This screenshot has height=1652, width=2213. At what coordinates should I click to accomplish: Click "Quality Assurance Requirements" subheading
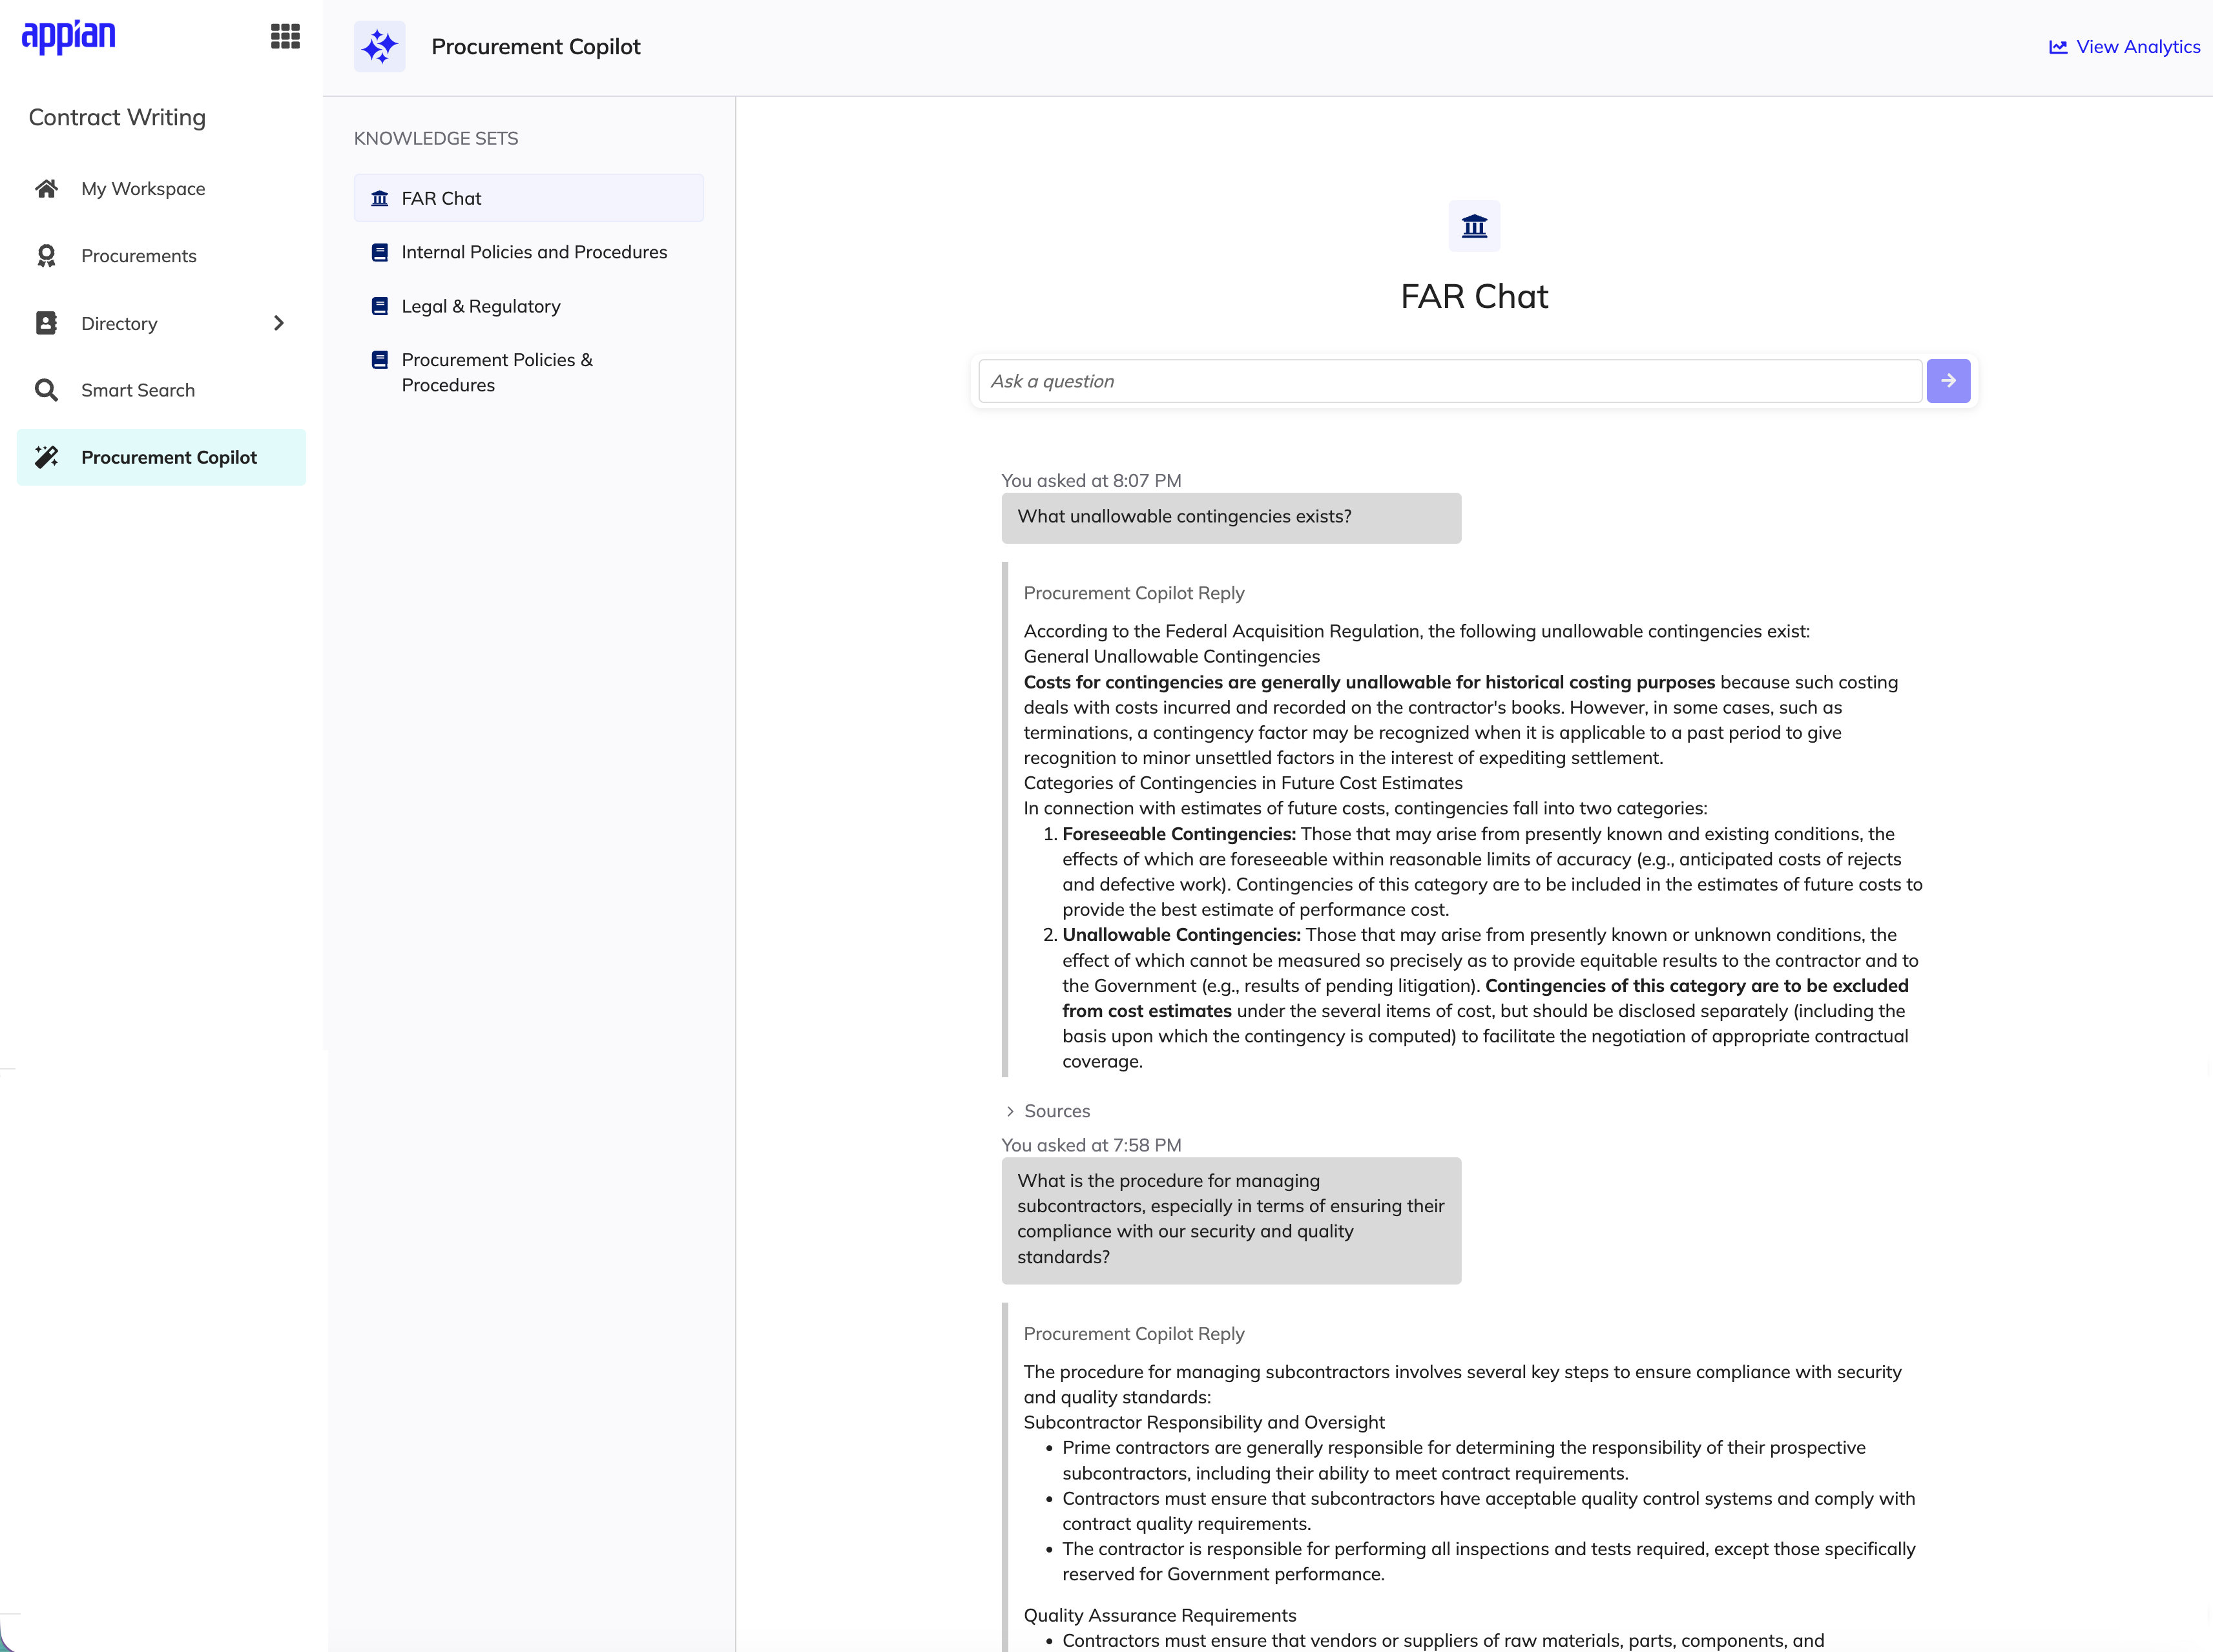pos(1160,1615)
